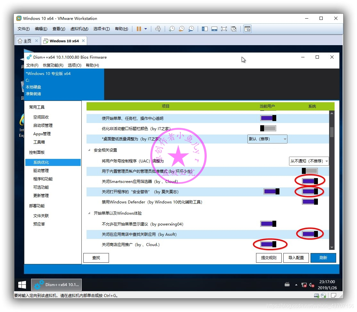Click the Dism++ gear logo in title bar

(29, 57)
